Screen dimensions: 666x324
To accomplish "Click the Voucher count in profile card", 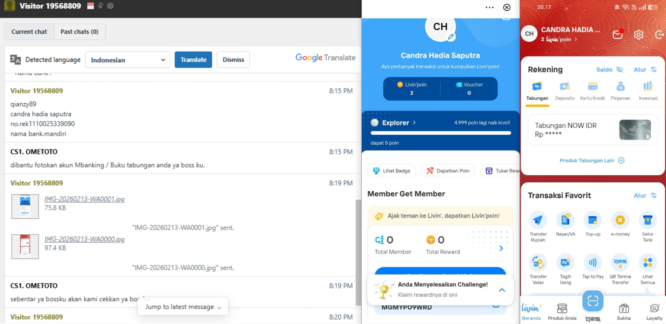I will 469,89.
